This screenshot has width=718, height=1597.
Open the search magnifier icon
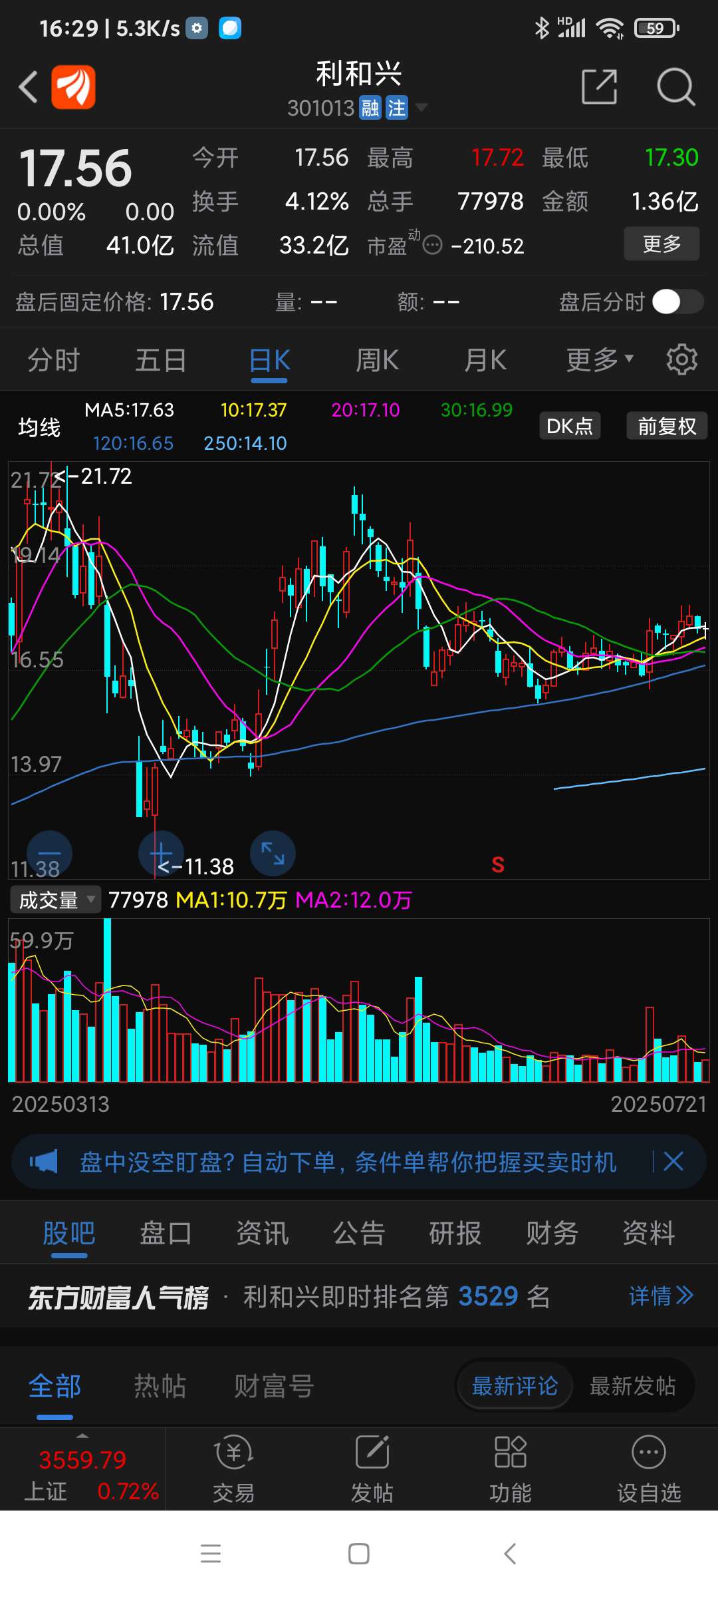pos(675,87)
